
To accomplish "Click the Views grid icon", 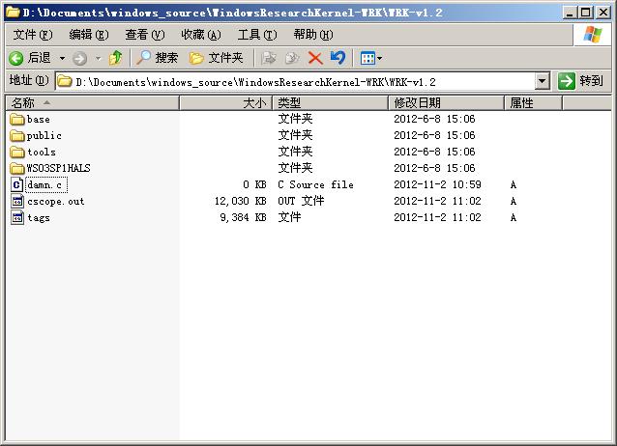I will [367, 59].
